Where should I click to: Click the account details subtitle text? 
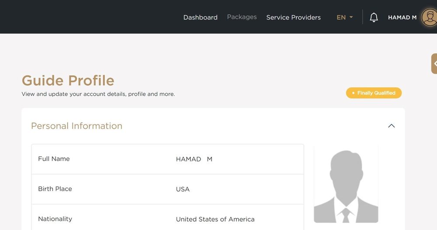point(98,94)
